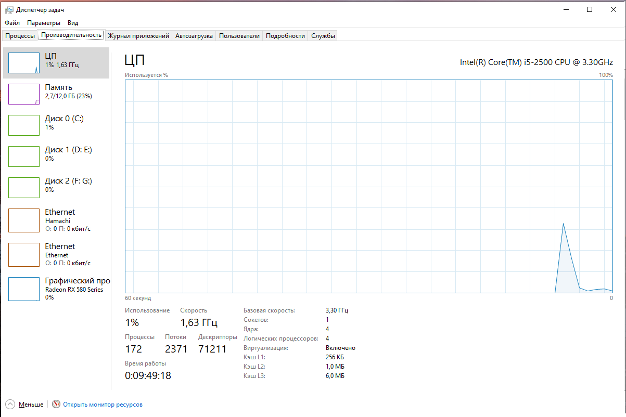This screenshot has width=626, height=417.
Task: Click Открыть монитор ресурсов link
Action: pyautogui.click(x=103, y=405)
